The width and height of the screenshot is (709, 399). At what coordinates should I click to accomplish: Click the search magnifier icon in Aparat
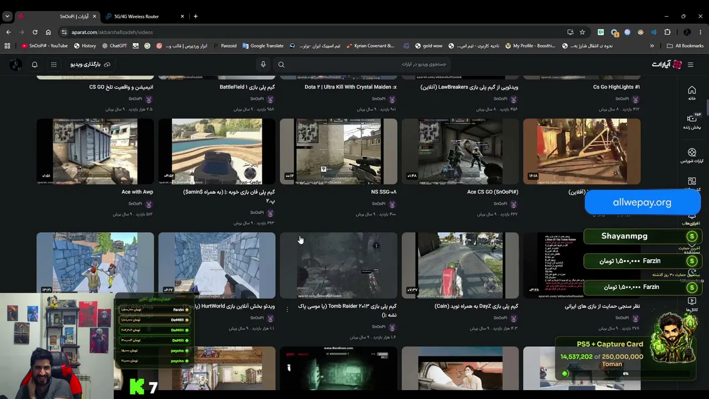(281, 64)
